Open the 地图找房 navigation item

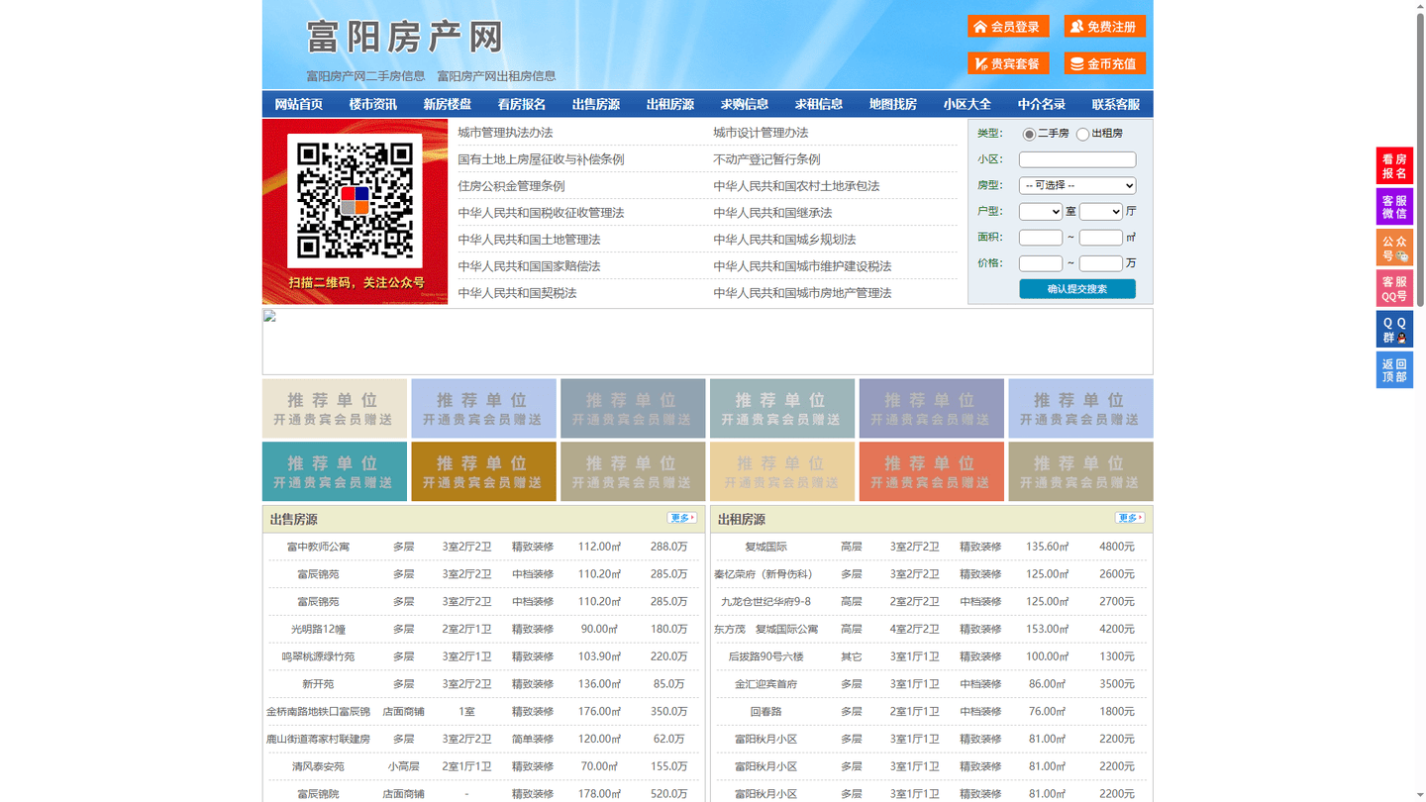(893, 104)
